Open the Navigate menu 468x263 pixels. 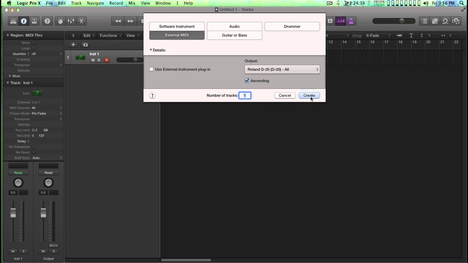click(95, 3)
